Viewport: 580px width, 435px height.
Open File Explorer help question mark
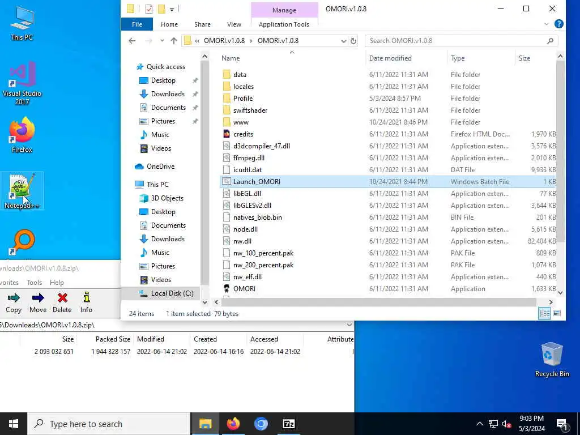(558, 24)
